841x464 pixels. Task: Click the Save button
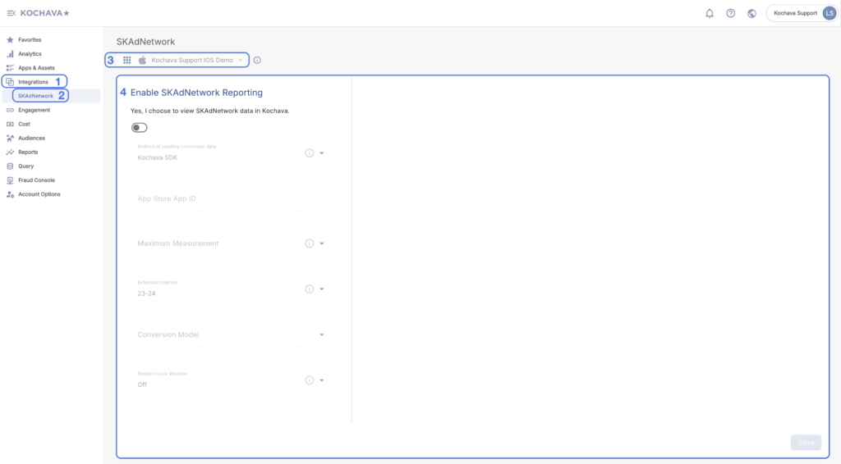(806, 443)
